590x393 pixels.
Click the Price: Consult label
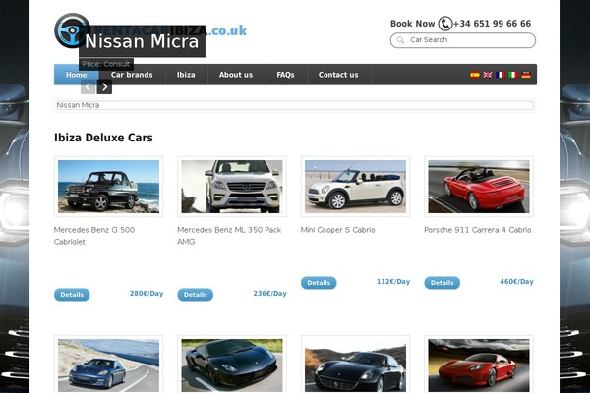[x=106, y=64]
